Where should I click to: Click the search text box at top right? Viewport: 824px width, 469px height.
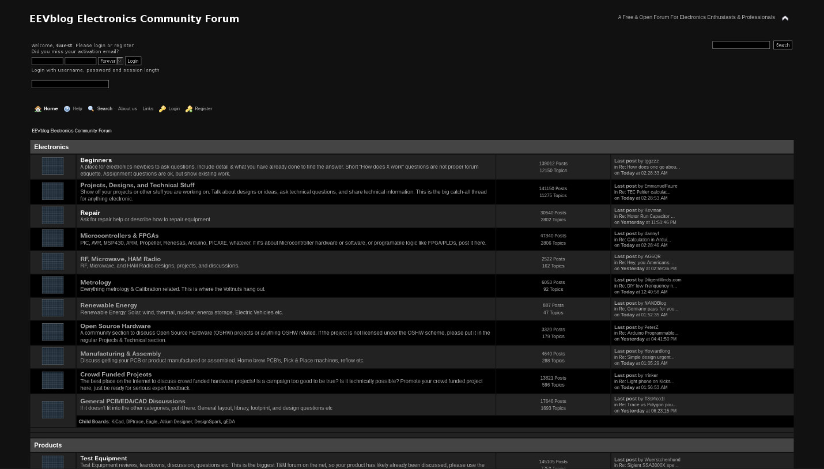coord(740,45)
